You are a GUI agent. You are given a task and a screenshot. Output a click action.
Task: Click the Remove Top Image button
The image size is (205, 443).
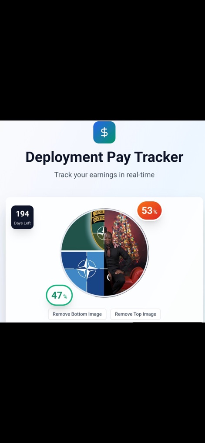pos(135,314)
